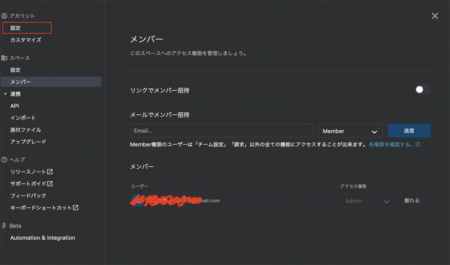450x265 pixels.
Task: Open Automation & Integration beta item
Action: [x=43, y=238]
